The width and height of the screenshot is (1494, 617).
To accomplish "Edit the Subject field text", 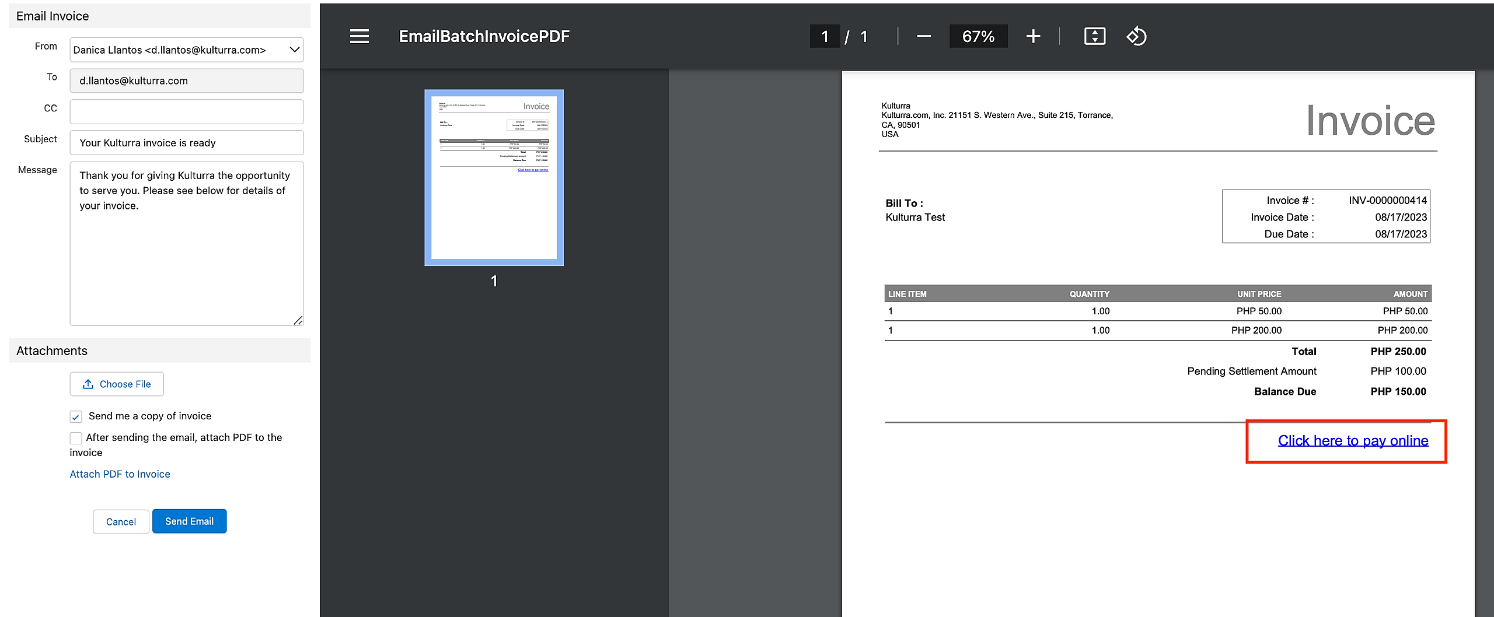I will click(x=187, y=143).
